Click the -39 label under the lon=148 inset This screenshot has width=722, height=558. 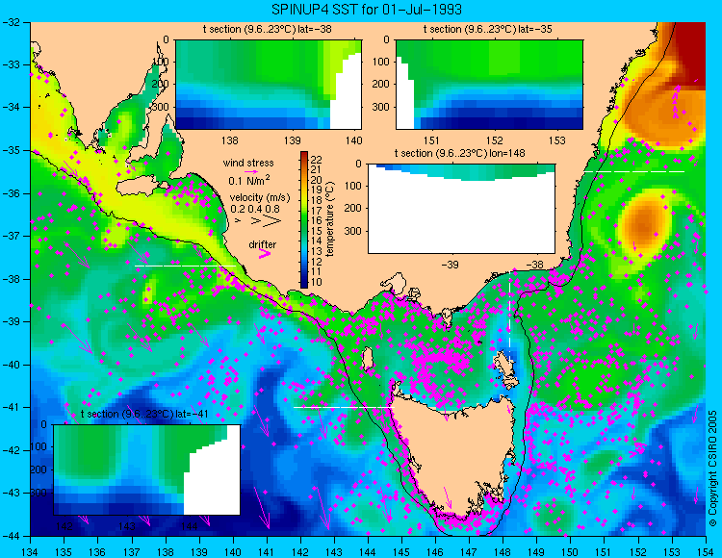[x=450, y=265]
